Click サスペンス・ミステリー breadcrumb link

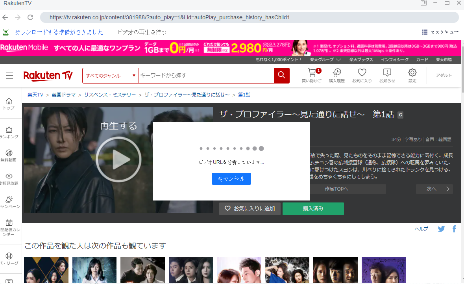[x=110, y=95]
